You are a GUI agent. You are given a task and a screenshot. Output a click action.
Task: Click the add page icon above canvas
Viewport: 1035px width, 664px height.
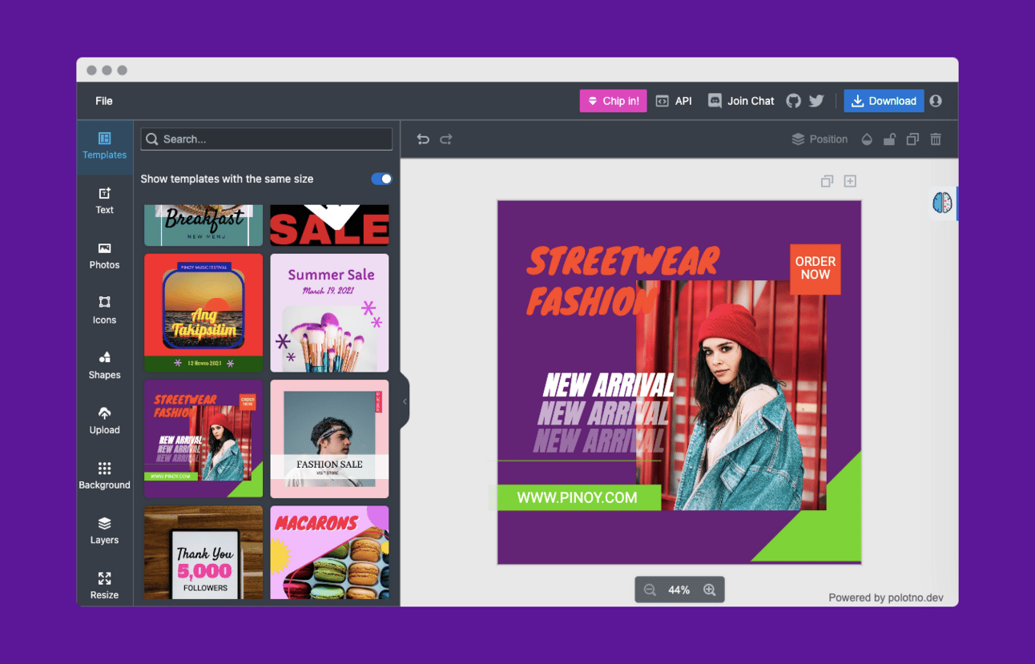(850, 181)
